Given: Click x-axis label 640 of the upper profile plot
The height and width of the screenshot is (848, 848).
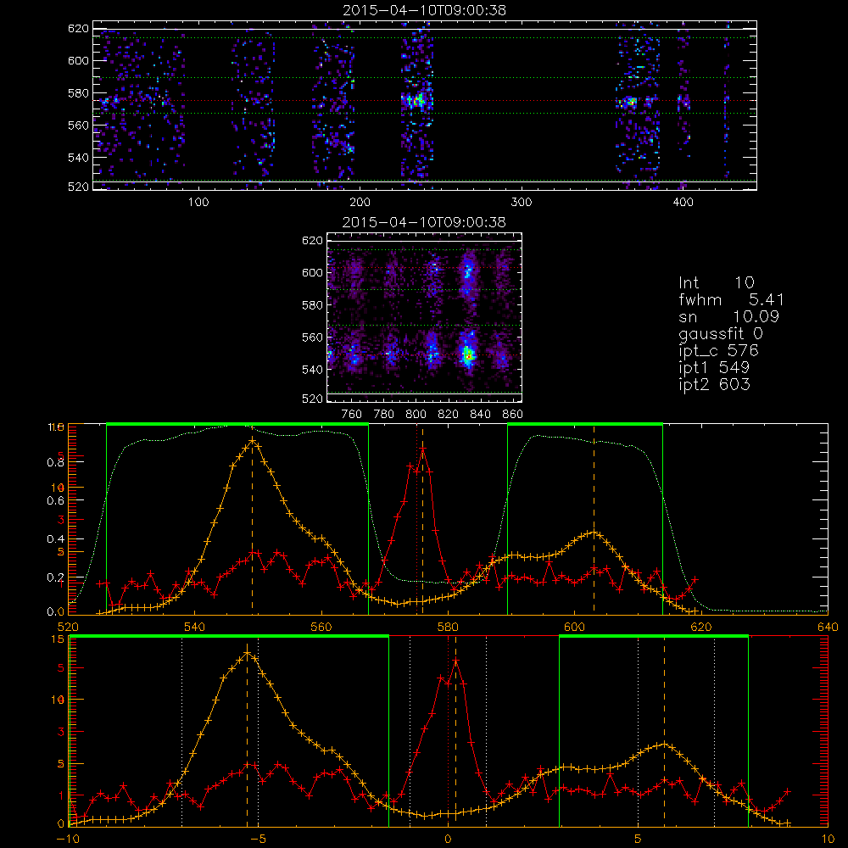Looking at the screenshot, I should point(828,628).
